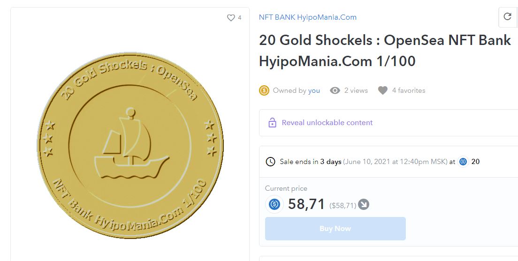This screenshot has width=518, height=261.
Task: Click the refresh metadata icon
Action: (507, 17)
